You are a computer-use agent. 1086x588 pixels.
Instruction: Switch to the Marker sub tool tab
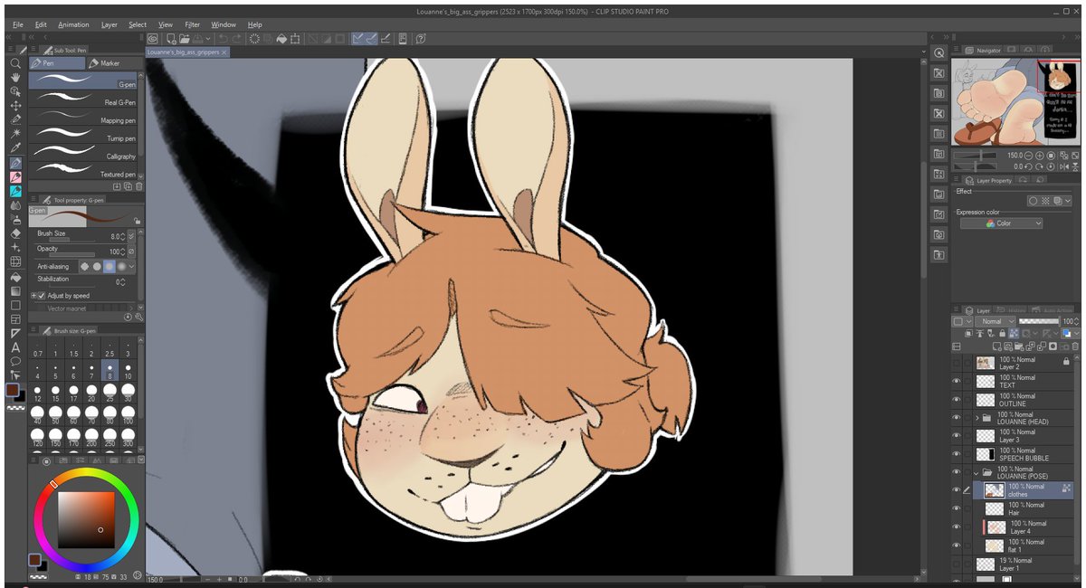point(113,63)
